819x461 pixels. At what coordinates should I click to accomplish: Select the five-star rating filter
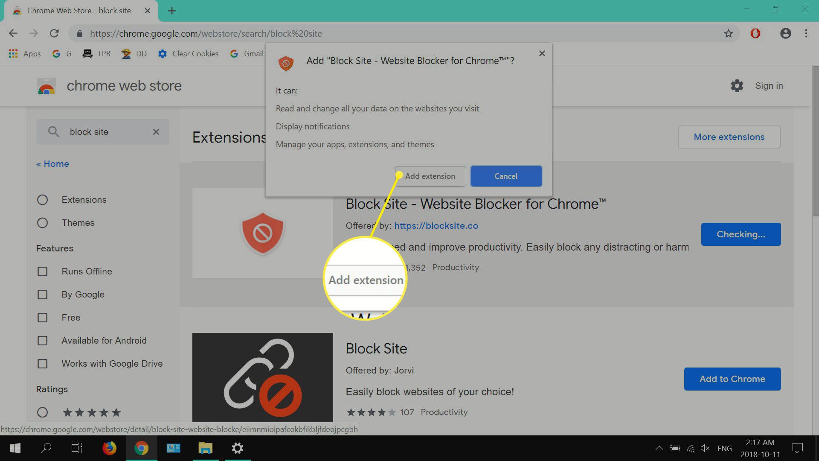point(42,412)
